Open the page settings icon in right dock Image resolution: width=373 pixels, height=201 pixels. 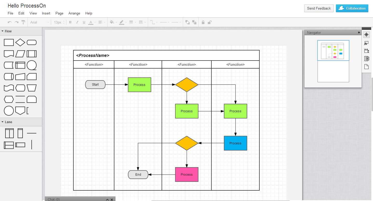pos(366,67)
